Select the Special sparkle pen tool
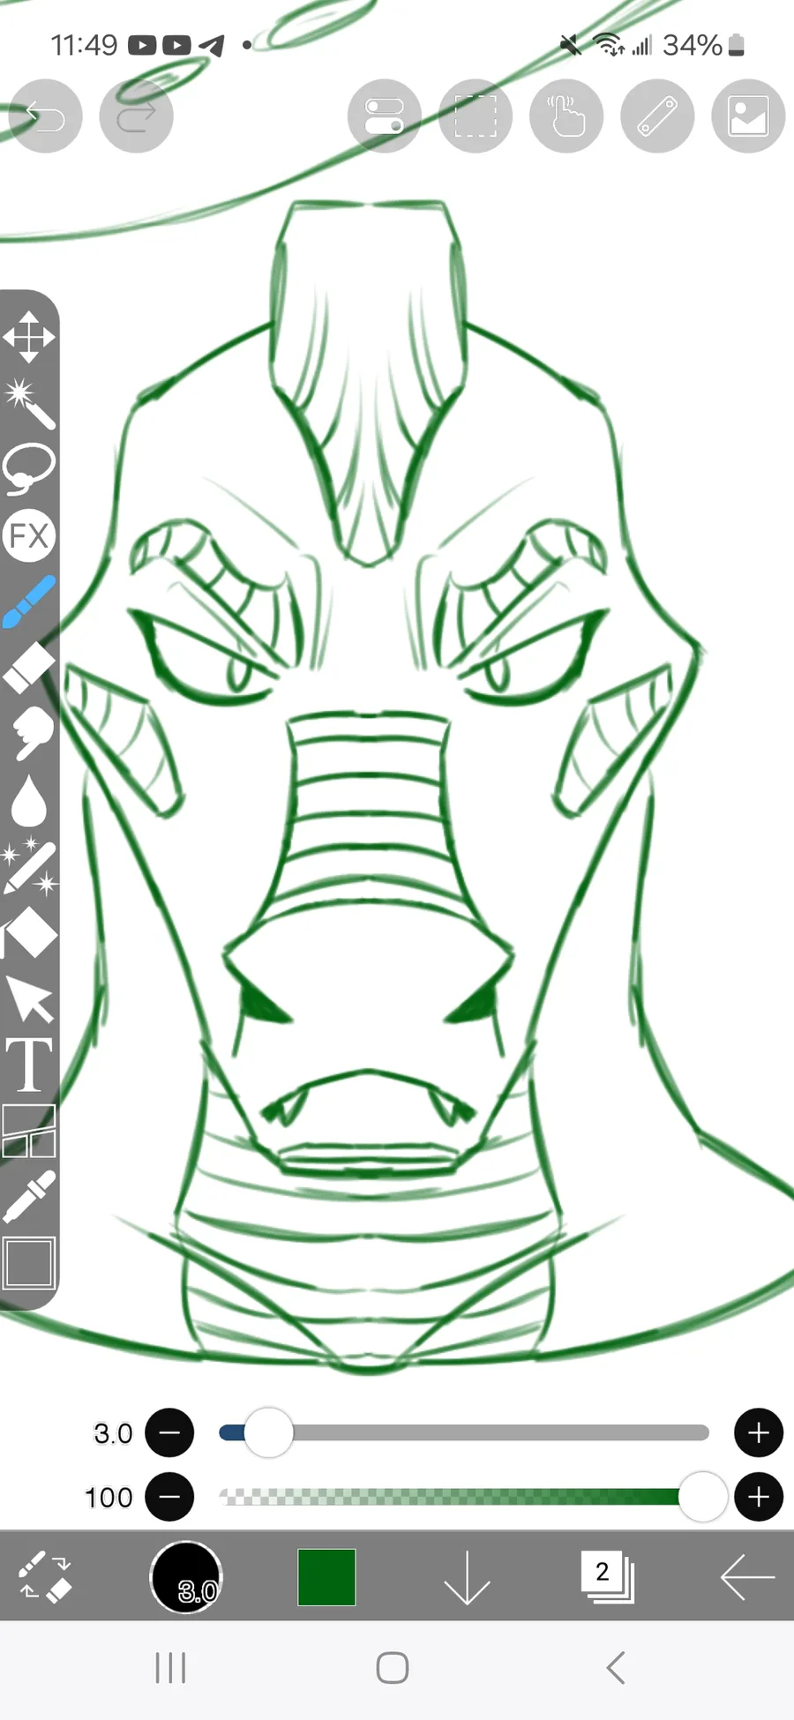 click(28, 866)
